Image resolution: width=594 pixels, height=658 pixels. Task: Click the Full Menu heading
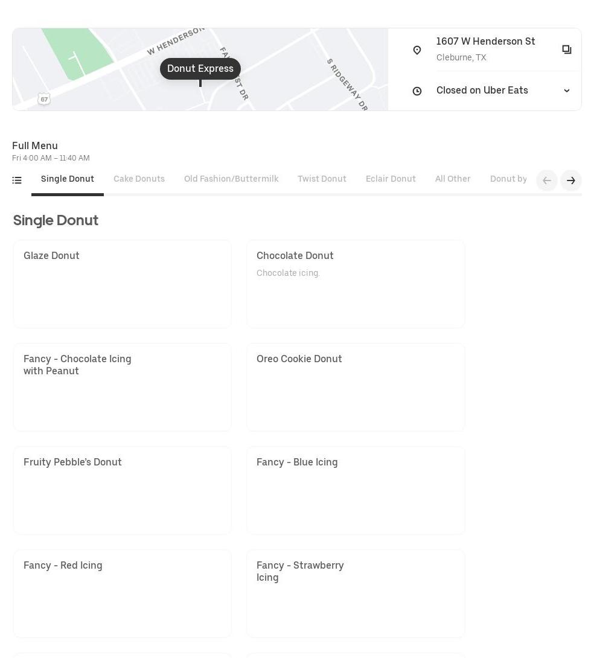coord(35,145)
